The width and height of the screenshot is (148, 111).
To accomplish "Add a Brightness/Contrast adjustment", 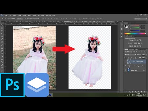I will click(x=130, y=40).
